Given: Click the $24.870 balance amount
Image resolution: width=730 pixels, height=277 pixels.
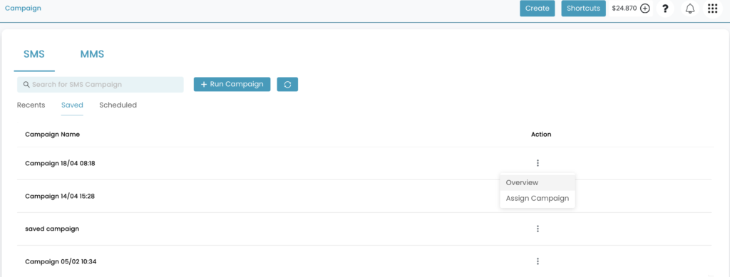Looking at the screenshot, I should (624, 9).
